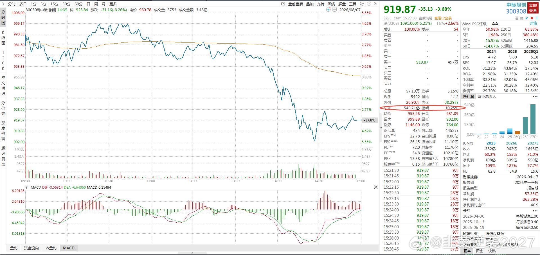Open the 解盘 analysis tool

pyautogui.click(x=342, y=4)
